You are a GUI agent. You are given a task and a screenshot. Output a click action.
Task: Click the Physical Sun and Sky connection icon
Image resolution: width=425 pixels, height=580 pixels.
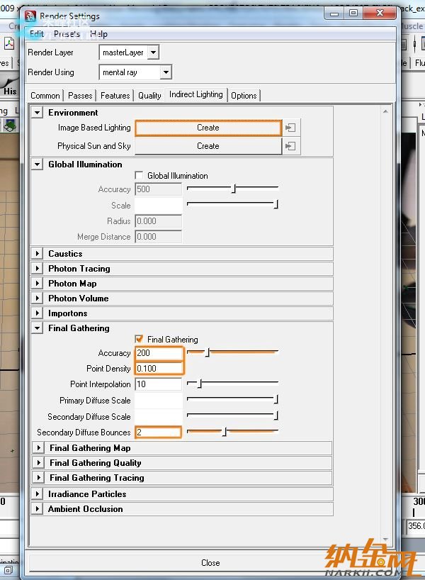coord(290,146)
